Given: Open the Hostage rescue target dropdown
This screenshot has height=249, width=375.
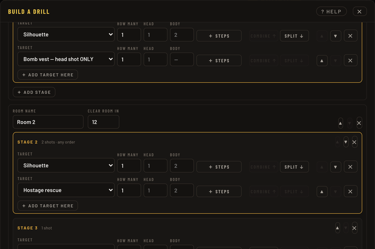Looking at the screenshot, I should tap(66, 190).
